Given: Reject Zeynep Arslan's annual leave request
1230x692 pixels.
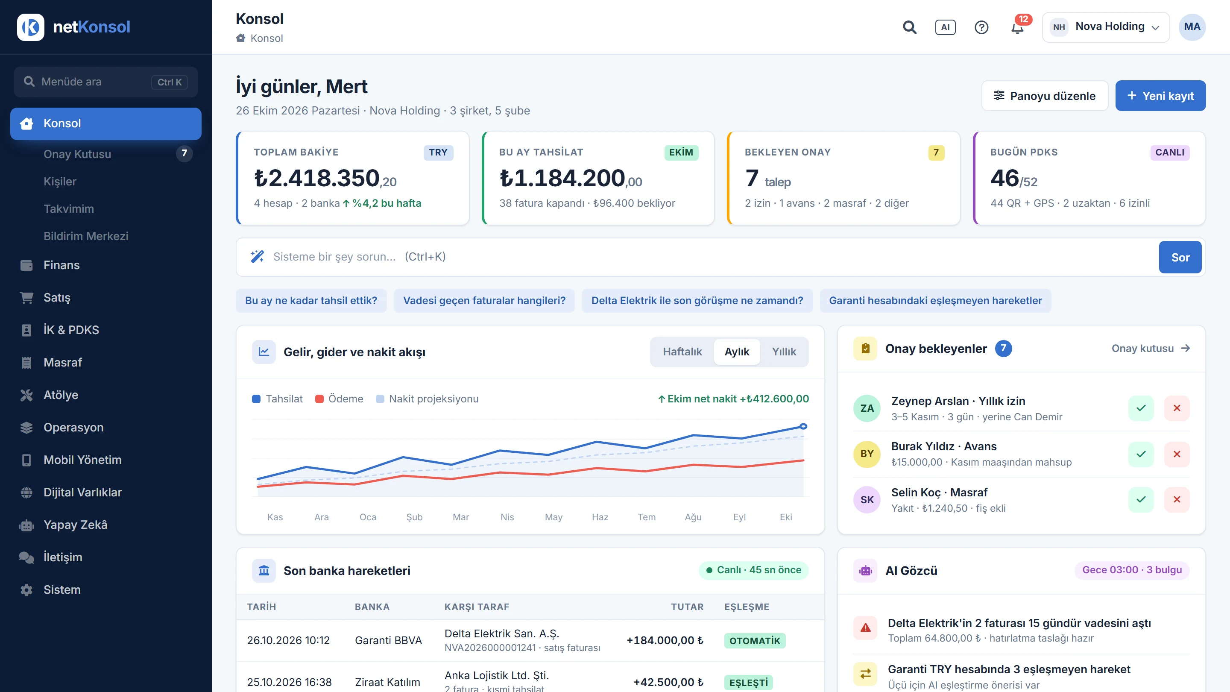Looking at the screenshot, I should click(x=1177, y=408).
